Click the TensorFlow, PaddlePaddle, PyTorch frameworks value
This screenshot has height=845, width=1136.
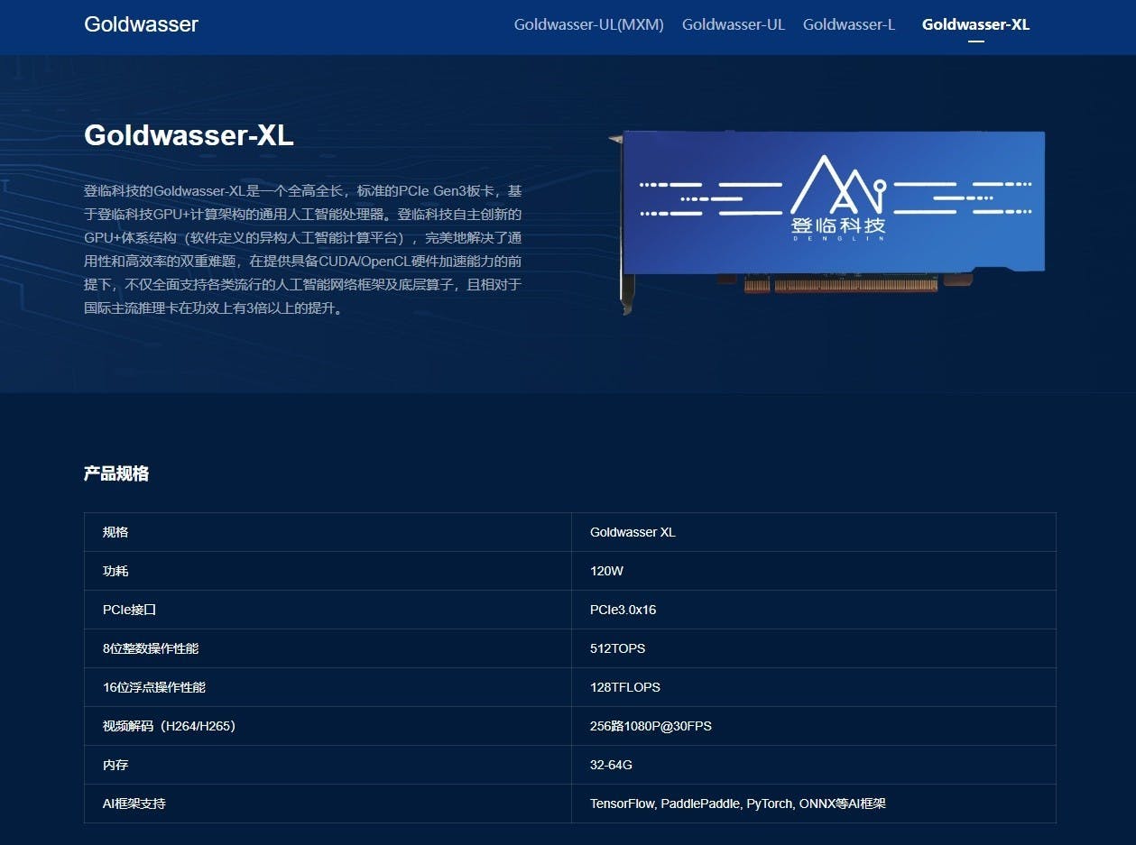point(738,804)
